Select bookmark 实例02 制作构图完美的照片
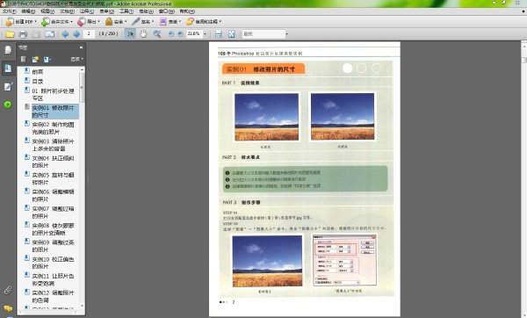This screenshot has height=318, width=527. (x=53, y=128)
